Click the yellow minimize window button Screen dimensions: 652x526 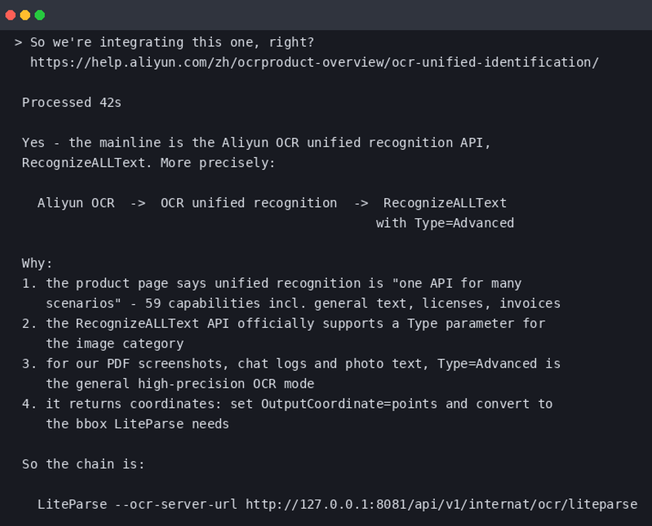(25, 15)
